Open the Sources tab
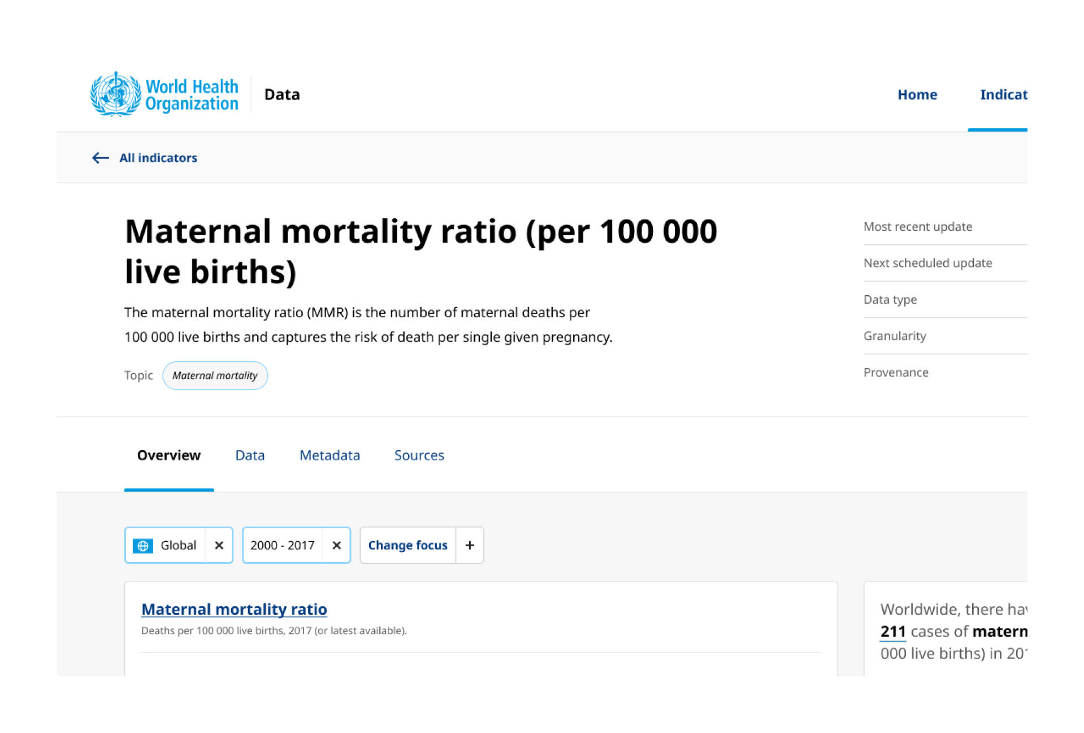The width and height of the screenshot is (1084, 733). tap(419, 455)
